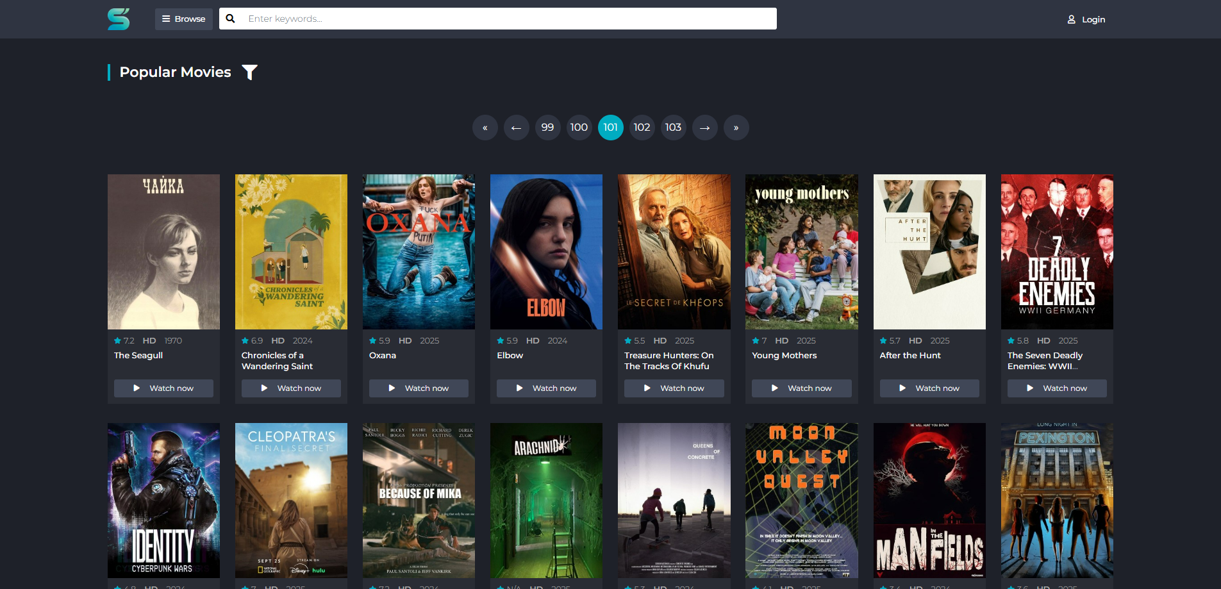Open Treasure Hunters Khufu poster
This screenshot has height=589, width=1221.
point(674,252)
